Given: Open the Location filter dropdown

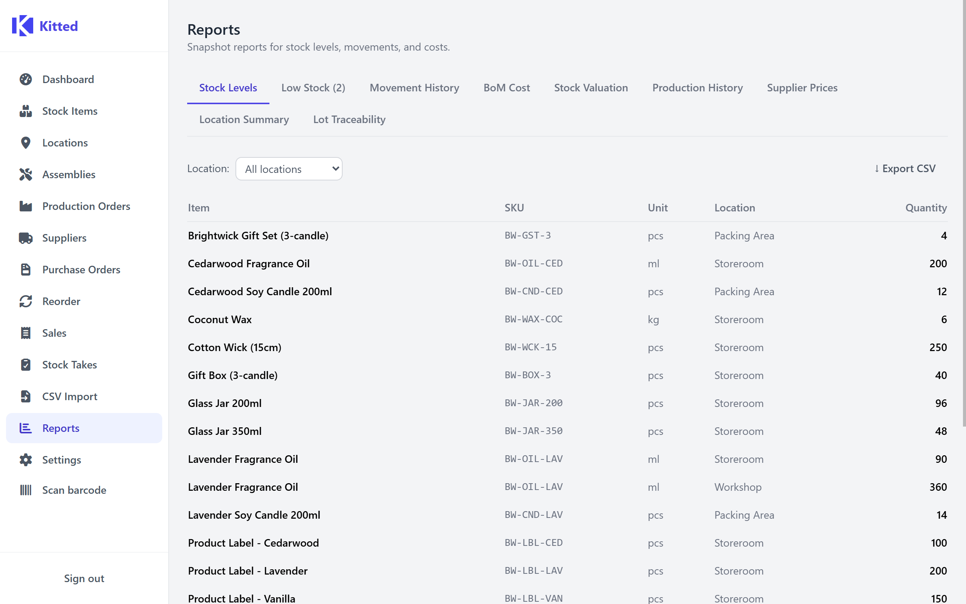Looking at the screenshot, I should point(289,169).
